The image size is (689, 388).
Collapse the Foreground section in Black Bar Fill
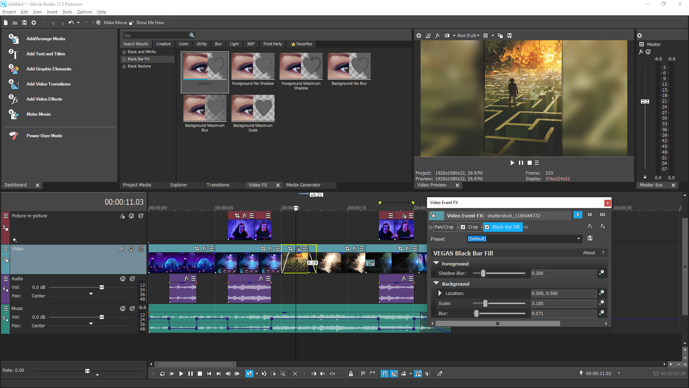tap(436, 263)
